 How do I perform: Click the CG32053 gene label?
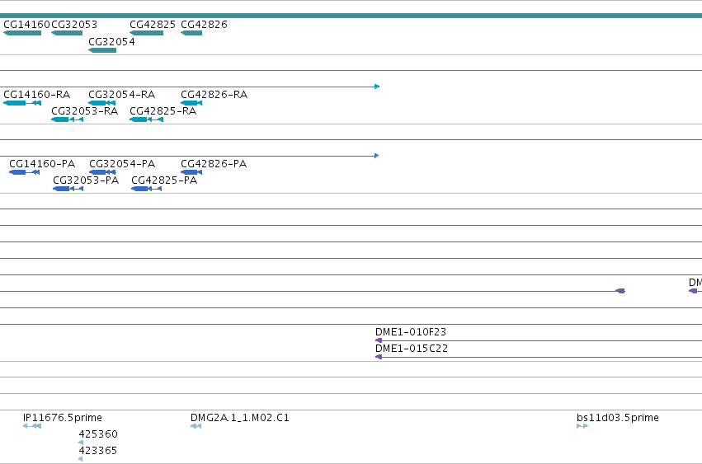[x=74, y=25]
